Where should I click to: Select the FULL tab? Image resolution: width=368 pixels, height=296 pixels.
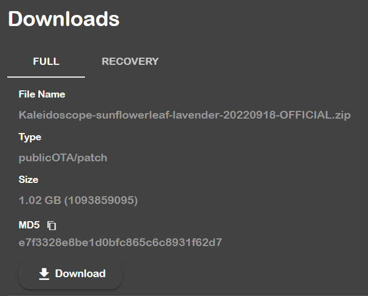point(46,62)
